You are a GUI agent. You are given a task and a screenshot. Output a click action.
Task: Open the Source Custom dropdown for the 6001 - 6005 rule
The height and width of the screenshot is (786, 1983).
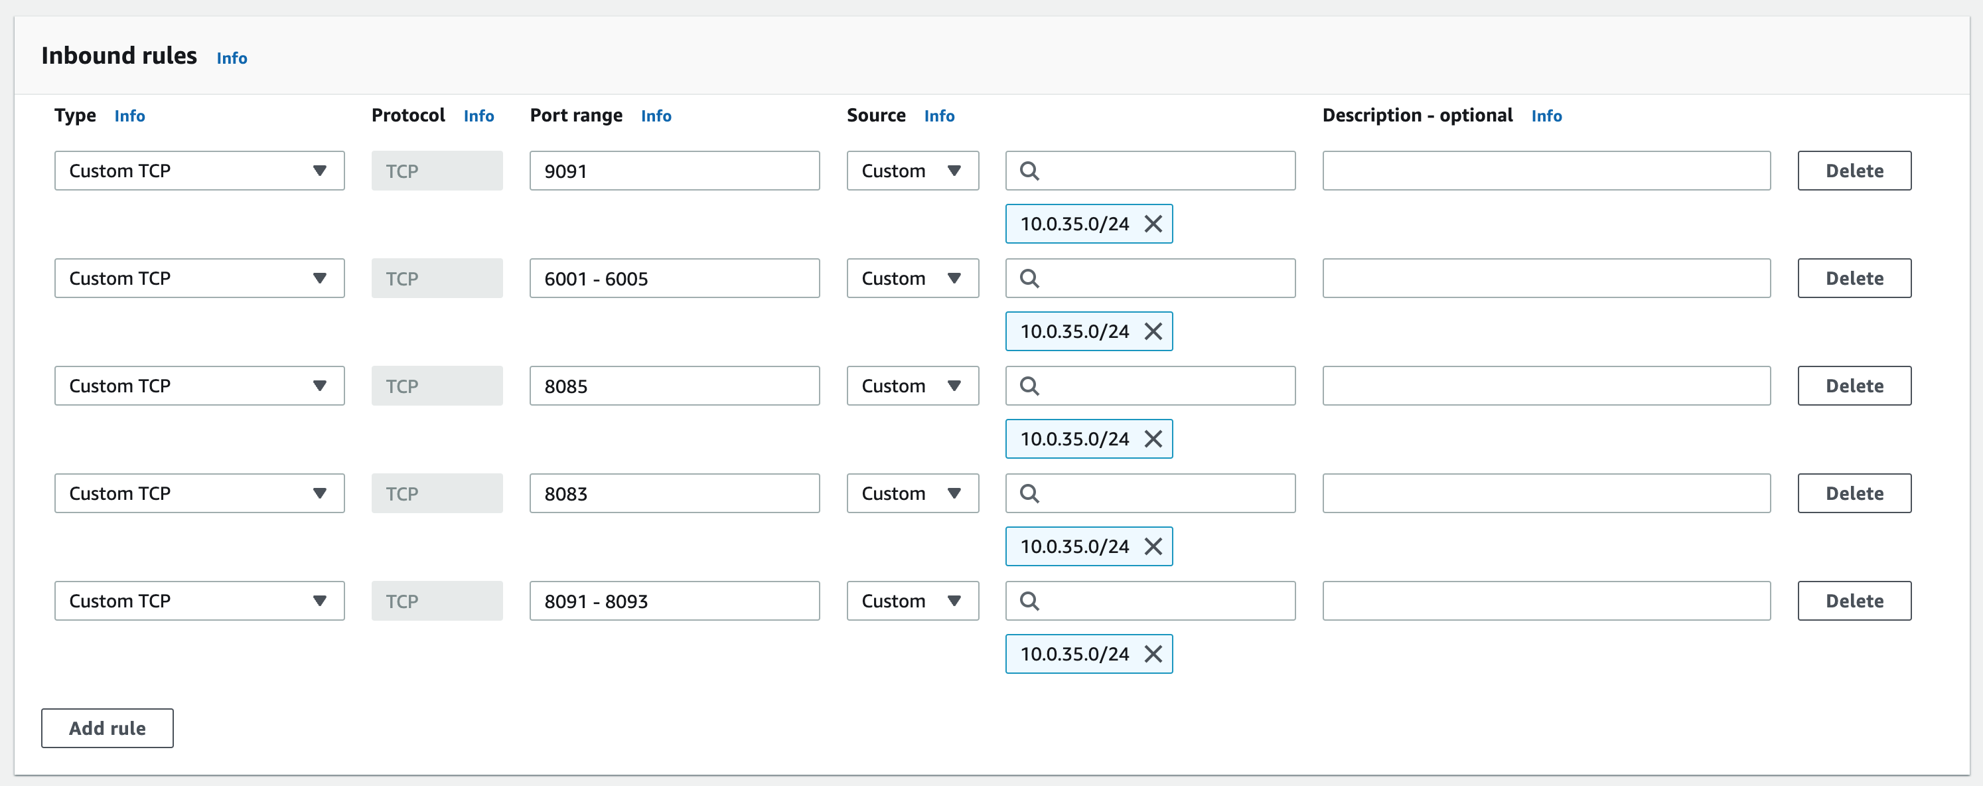click(913, 279)
